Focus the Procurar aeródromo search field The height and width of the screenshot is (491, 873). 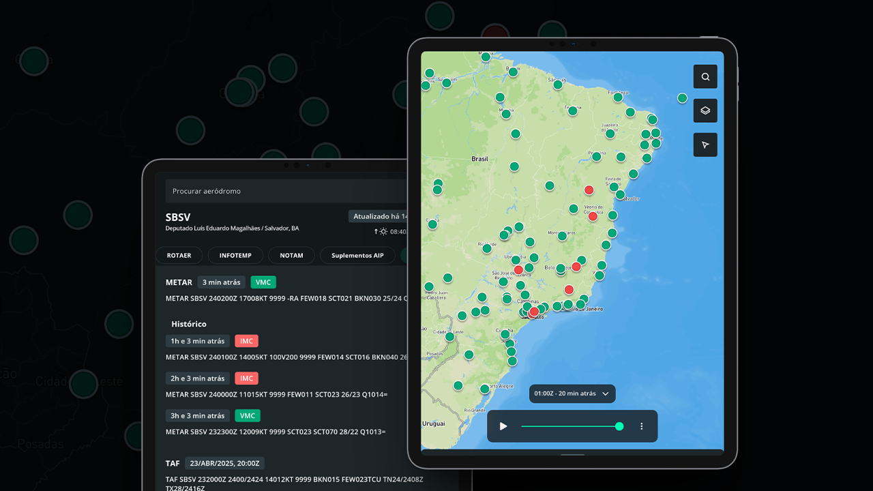pos(286,192)
